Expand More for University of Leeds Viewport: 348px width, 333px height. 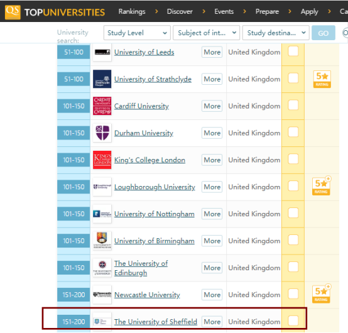212,52
